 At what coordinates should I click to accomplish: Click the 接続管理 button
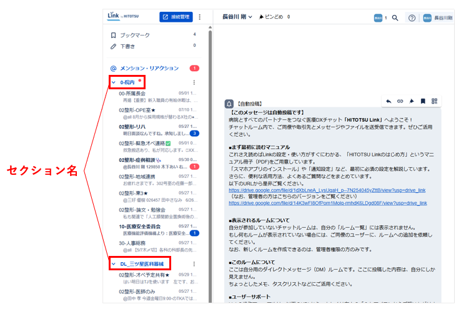(x=176, y=17)
